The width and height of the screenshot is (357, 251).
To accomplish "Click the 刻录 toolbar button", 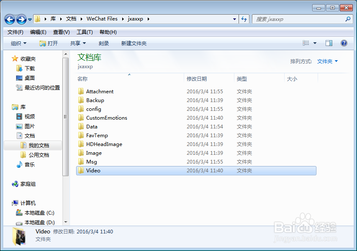I will 104,43.
